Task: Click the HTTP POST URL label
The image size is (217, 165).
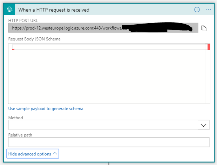Action: [23, 21]
